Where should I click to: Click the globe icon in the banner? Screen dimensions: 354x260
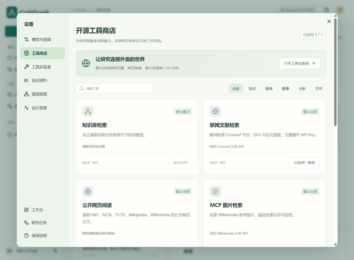[x=86, y=63]
